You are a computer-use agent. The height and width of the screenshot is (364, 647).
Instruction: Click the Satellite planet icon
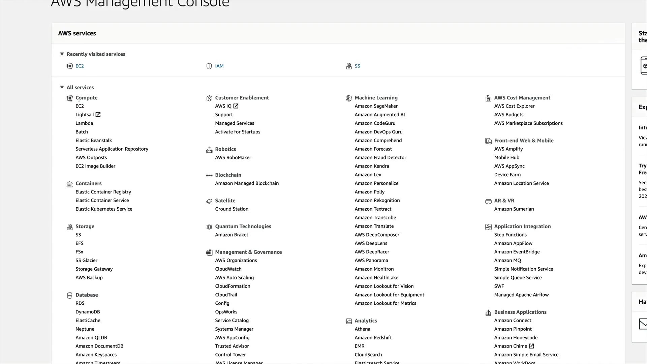coord(209,201)
